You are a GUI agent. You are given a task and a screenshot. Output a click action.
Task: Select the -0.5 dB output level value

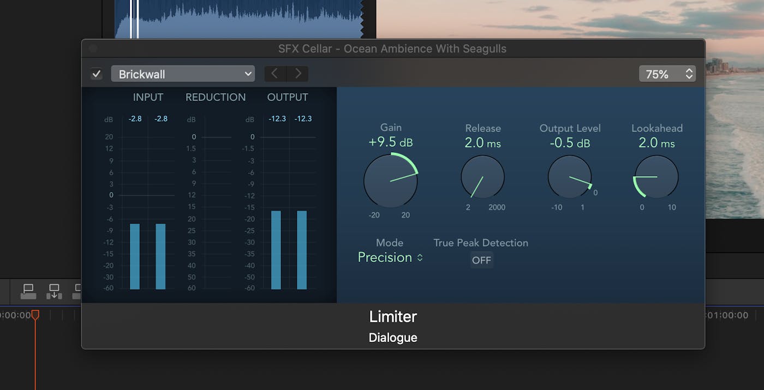click(570, 143)
